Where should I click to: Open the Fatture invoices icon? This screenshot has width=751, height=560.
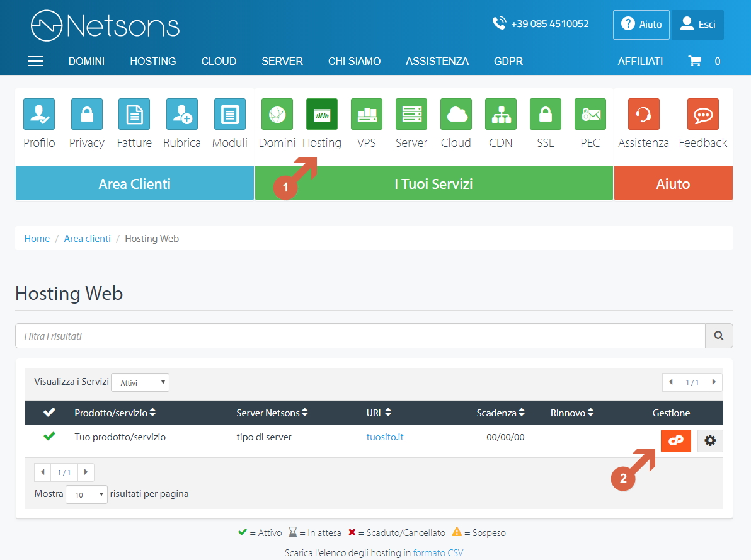(134, 114)
